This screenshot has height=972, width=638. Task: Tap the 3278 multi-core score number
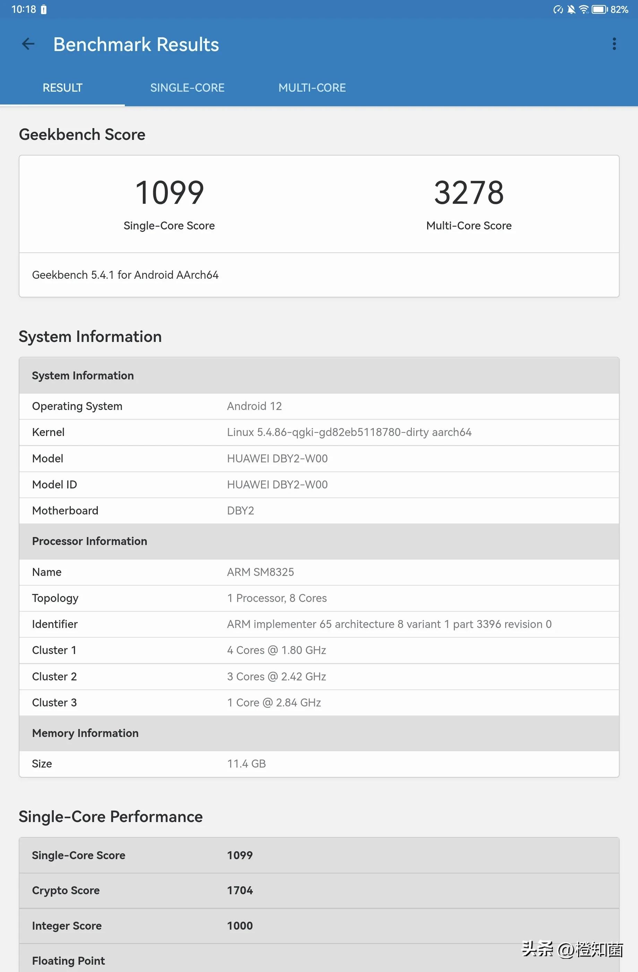469,193
